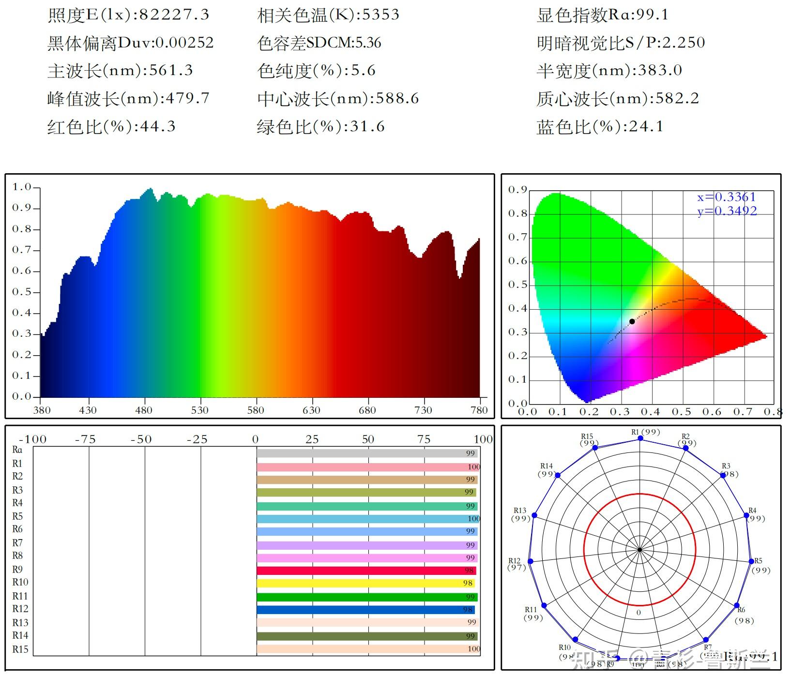
Task: Click the 780 tick label on spectrum axis
Action: [x=479, y=410]
